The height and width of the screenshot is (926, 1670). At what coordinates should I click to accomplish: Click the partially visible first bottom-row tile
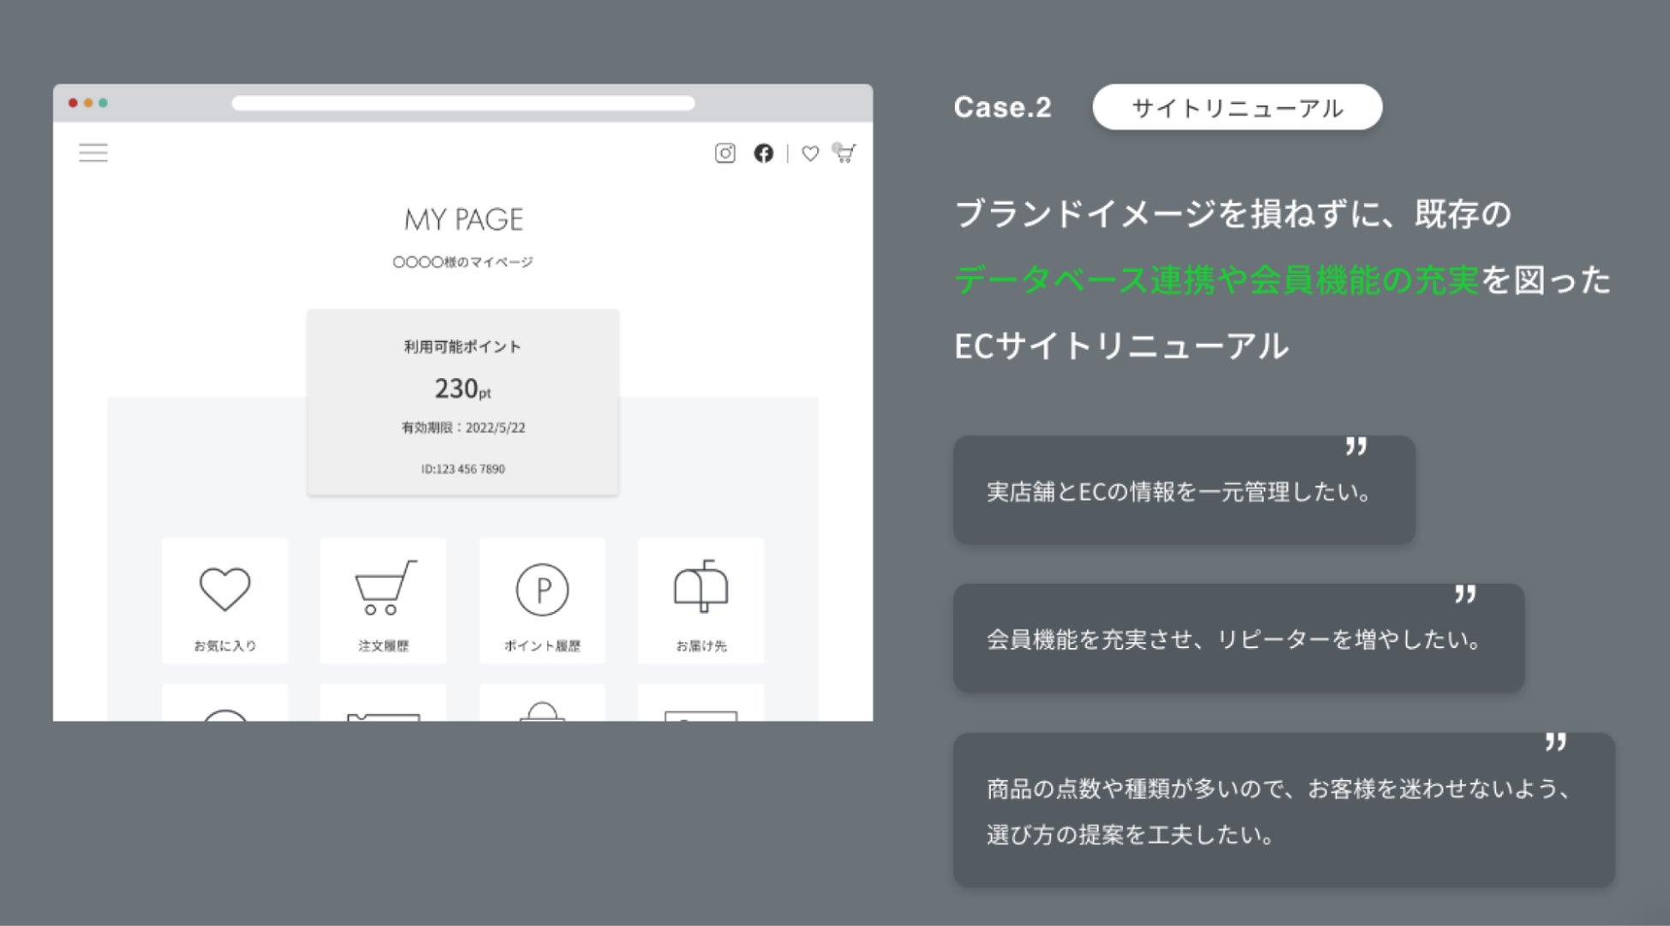(x=224, y=703)
